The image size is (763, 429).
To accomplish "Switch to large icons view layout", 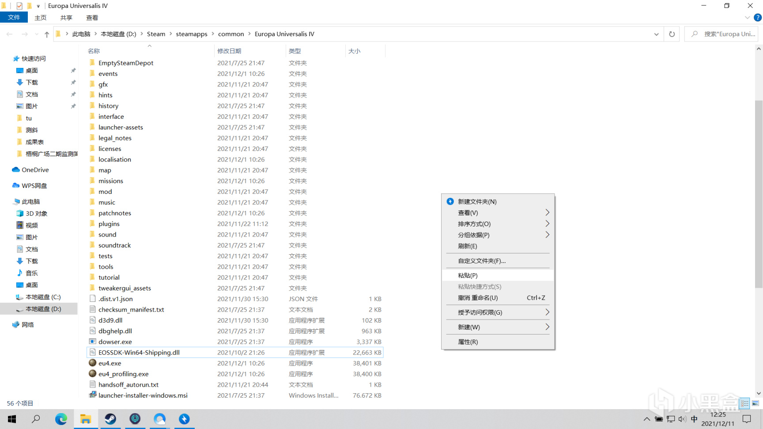I will pyautogui.click(x=755, y=403).
